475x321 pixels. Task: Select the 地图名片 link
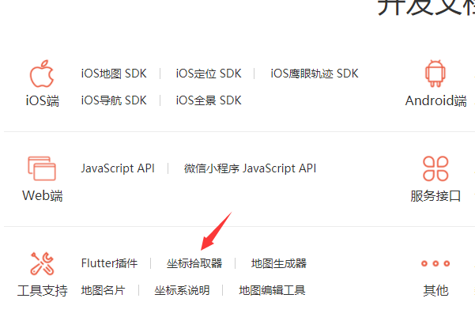(x=103, y=290)
